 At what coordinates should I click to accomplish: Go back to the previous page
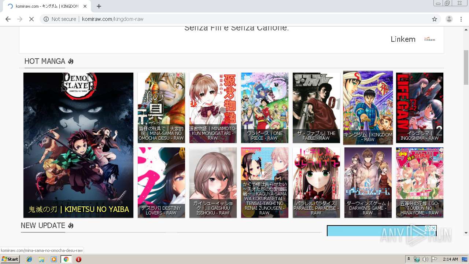(x=8, y=19)
